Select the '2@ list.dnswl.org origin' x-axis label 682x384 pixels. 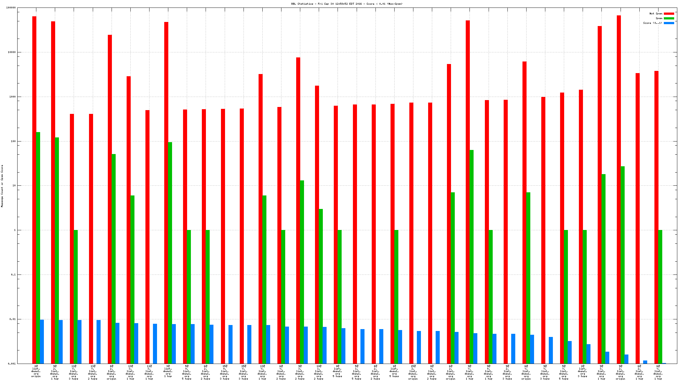(x=36, y=371)
